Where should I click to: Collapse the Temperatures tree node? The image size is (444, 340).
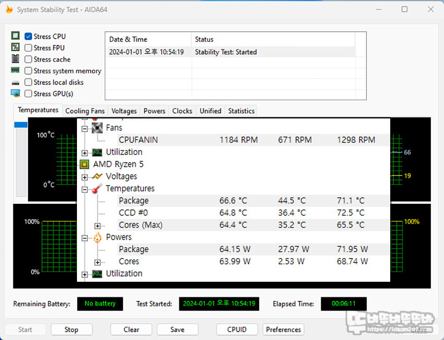tap(84, 189)
